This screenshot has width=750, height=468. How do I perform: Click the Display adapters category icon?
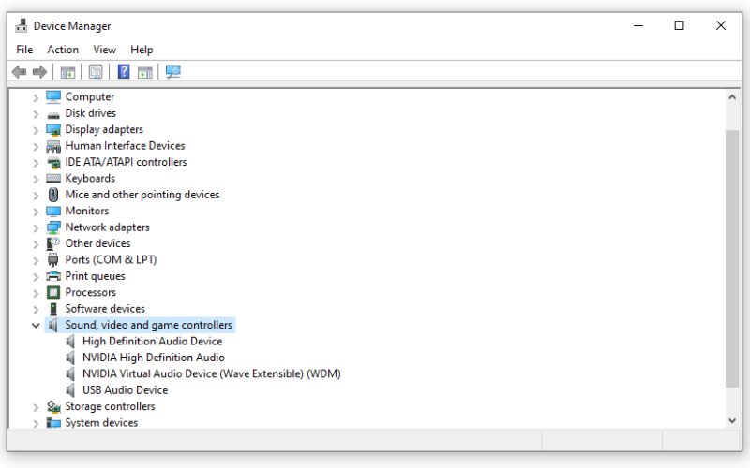point(53,129)
